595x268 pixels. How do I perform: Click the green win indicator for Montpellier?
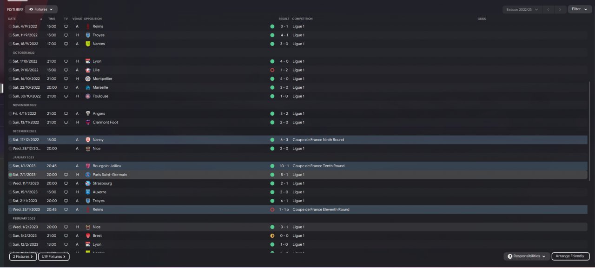point(272,79)
